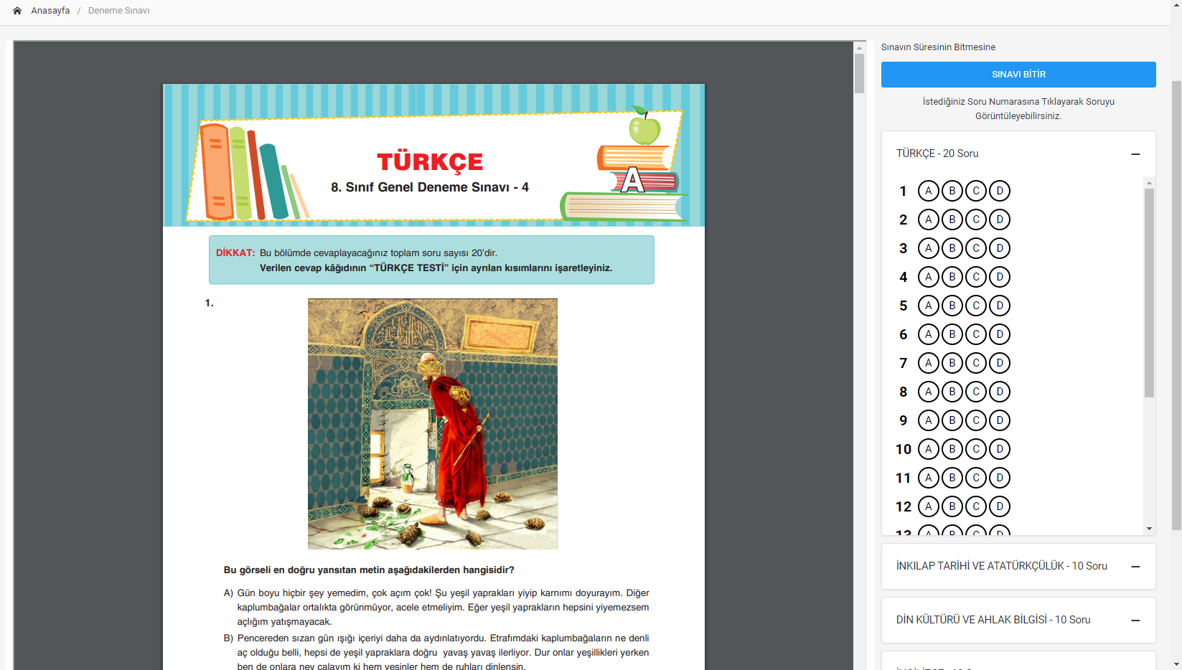The height and width of the screenshot is (670, 1182).
Task: Click the tortoise trainer painting image
Action: [432, 424]
